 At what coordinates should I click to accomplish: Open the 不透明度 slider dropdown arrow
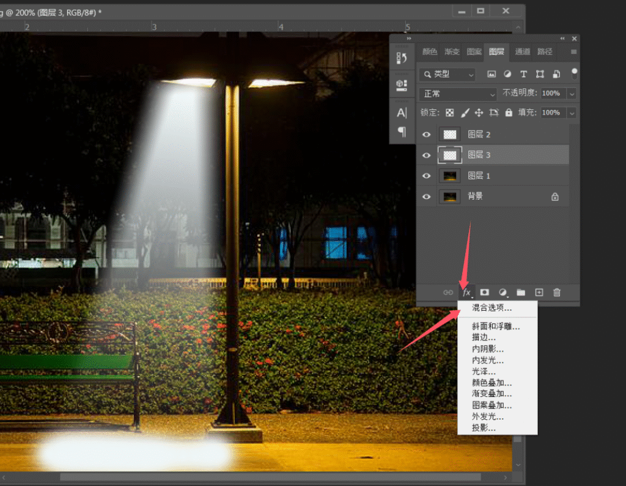tap(572, 93)
